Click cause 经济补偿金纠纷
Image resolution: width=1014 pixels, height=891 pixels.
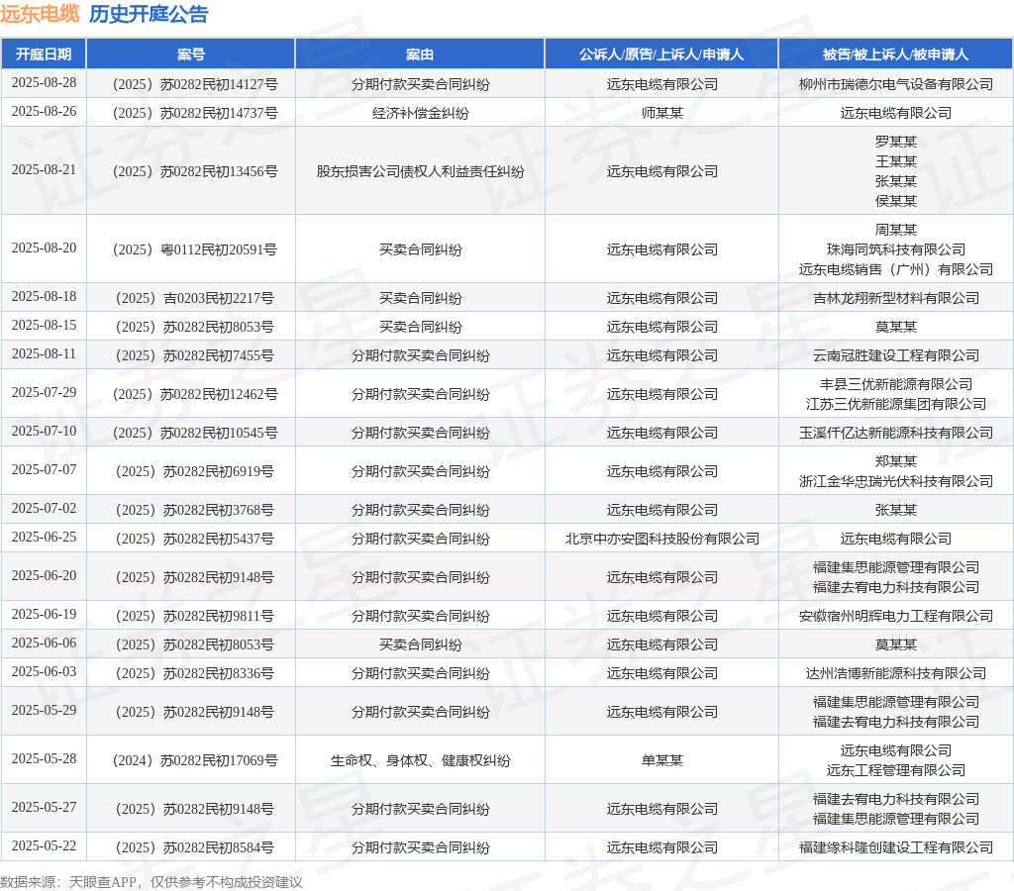pyautogui.click(x=420, y=113)
